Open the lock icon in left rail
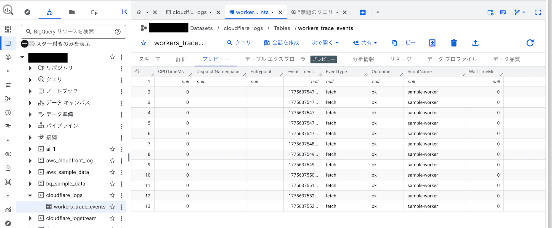The image size is (552, 228). [8, 168]
